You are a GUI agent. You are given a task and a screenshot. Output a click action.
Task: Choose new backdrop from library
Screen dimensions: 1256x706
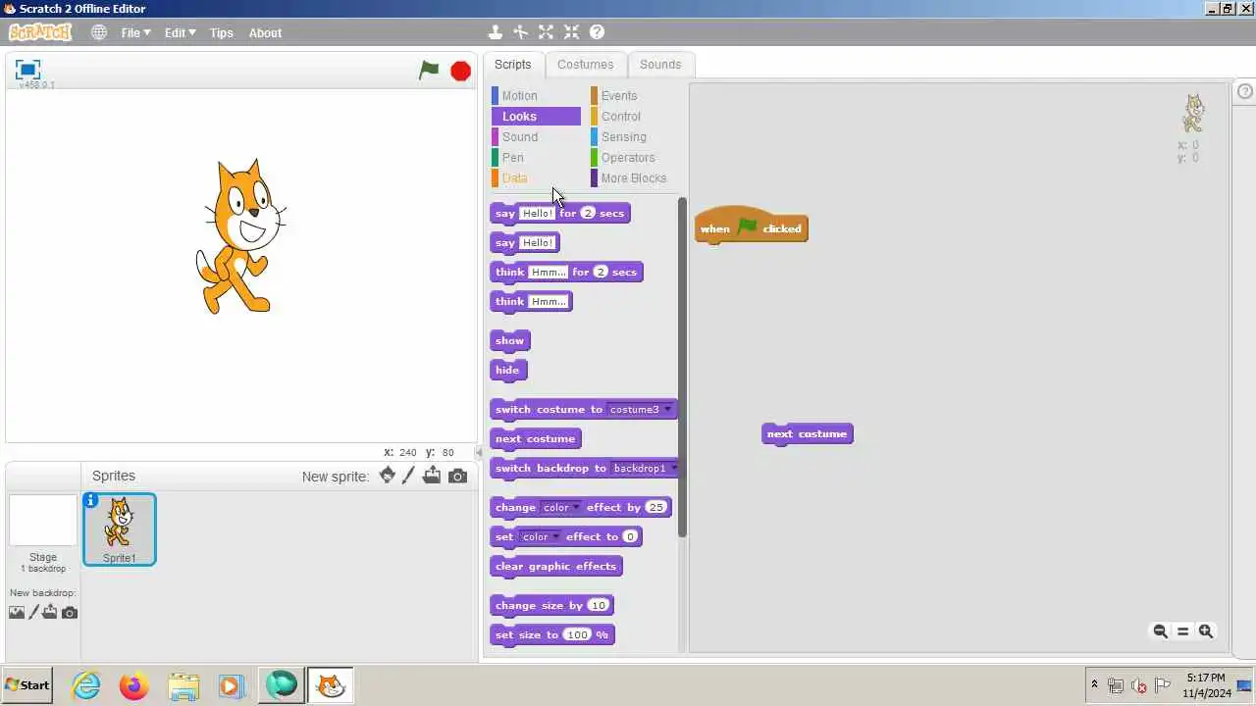point(17,612)
